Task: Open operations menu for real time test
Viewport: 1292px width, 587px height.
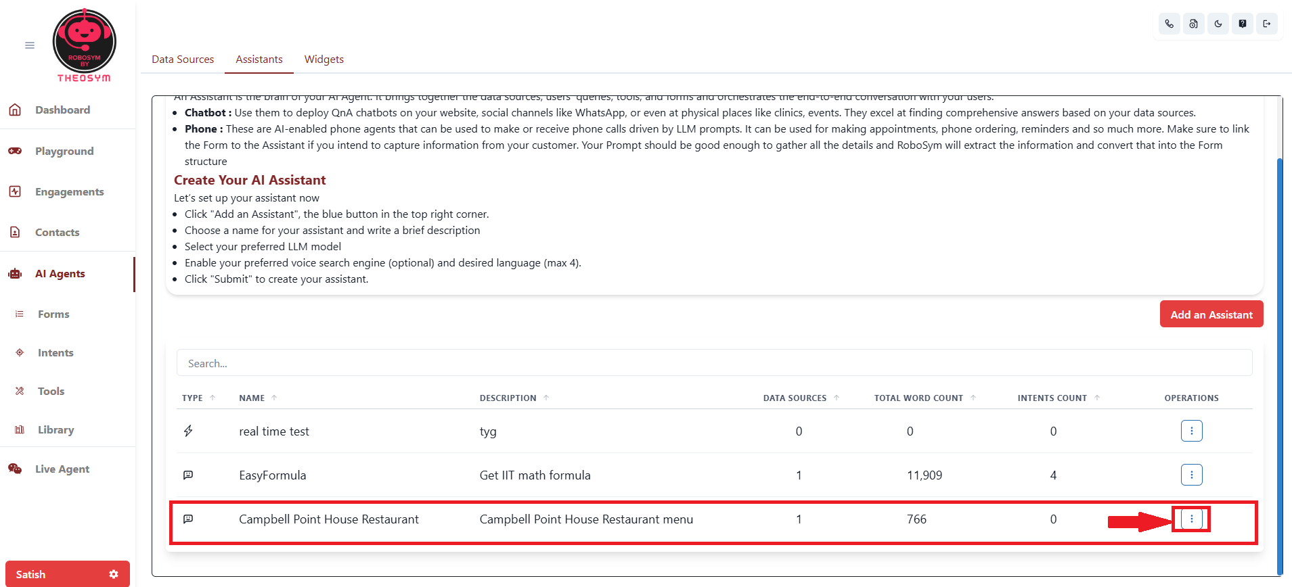Action: coord(1191,431)
